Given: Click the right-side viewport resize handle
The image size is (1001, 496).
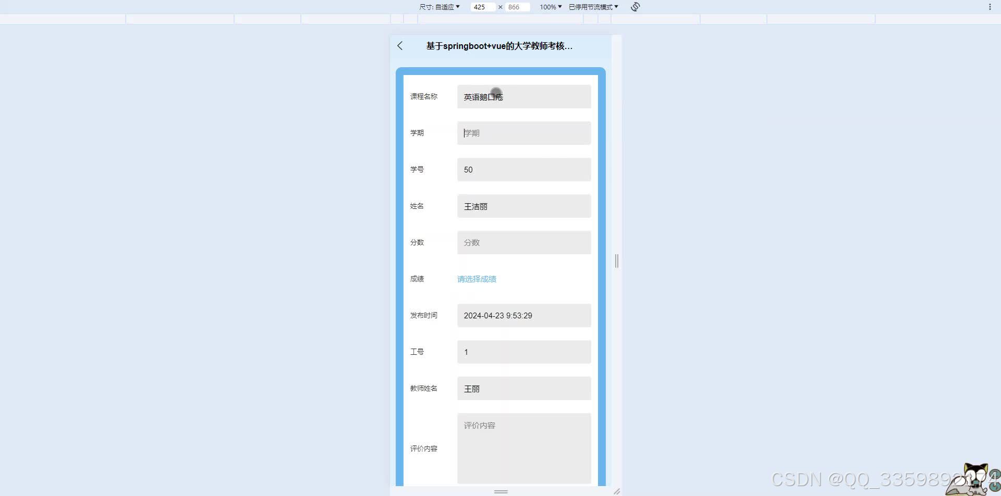Looking at the screenshot, I should tap(617, 261).
